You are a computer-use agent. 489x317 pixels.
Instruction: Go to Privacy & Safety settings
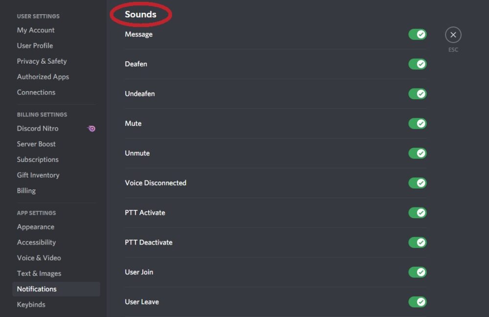click(42, 61)
